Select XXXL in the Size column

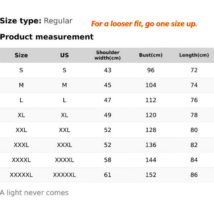pos(21,145)
